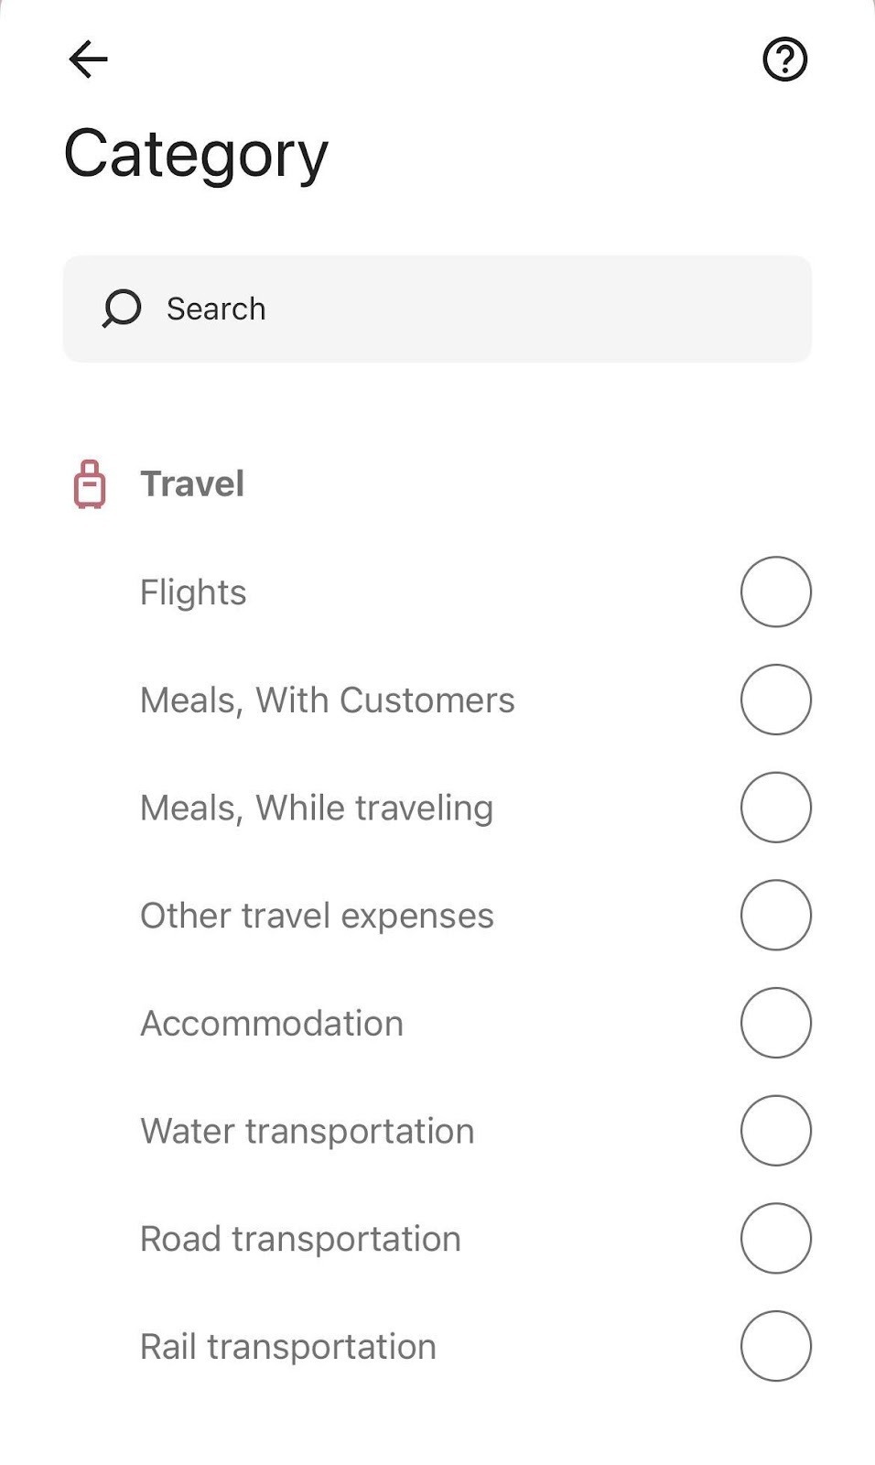Click the Category page title
Screen dimensions: 875x1465
(x=196, y=154)
